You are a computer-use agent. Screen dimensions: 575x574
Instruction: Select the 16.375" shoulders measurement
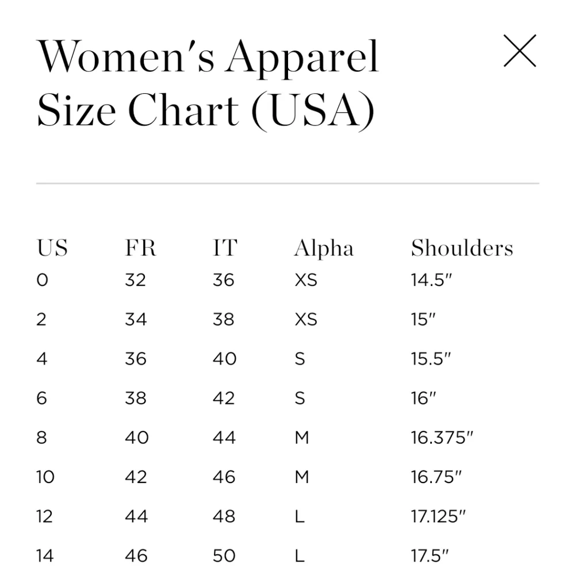pyautogui.click(x=442, y=438)
